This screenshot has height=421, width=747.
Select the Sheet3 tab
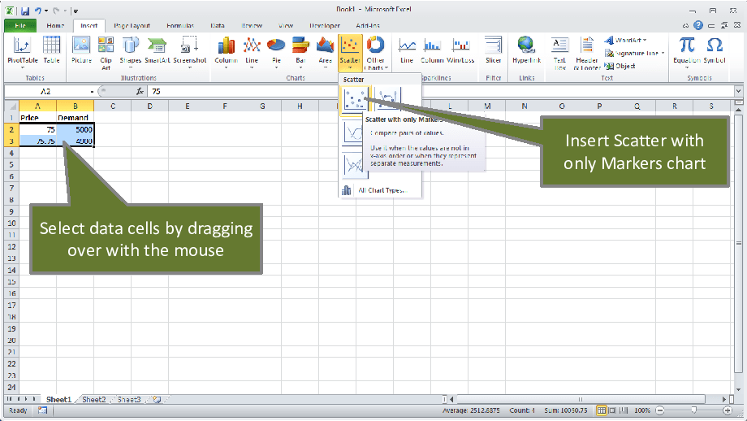pyautogui.click(x=129, y=400)
